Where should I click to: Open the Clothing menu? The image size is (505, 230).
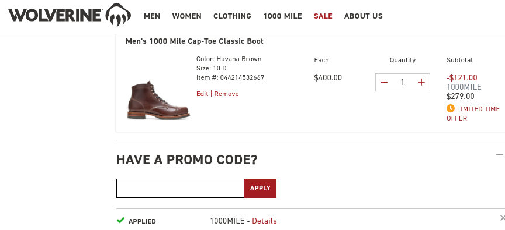[232, 16]
